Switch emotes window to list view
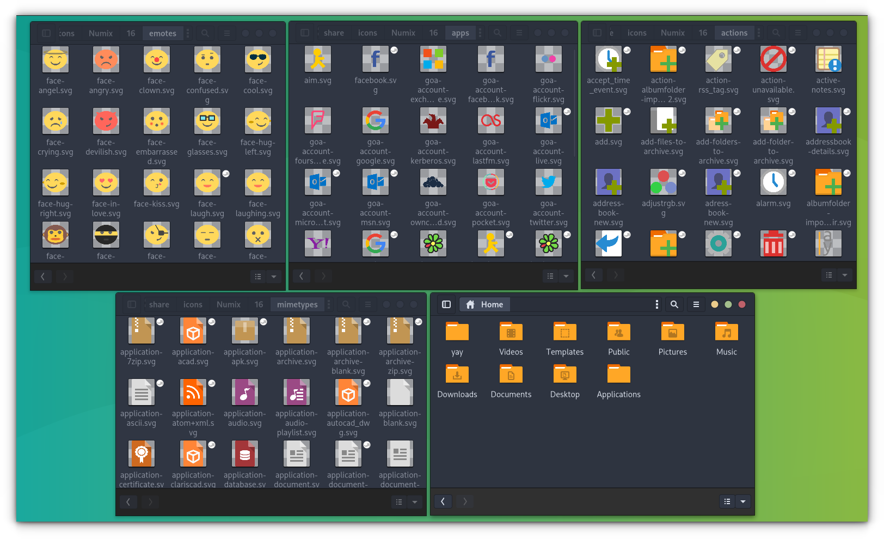This screenshot has width=884, height=539. [x=258, y=277]
